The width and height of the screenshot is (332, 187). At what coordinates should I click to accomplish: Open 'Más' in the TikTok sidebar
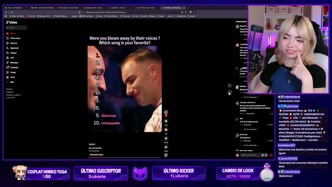click(x=10, y=82)
